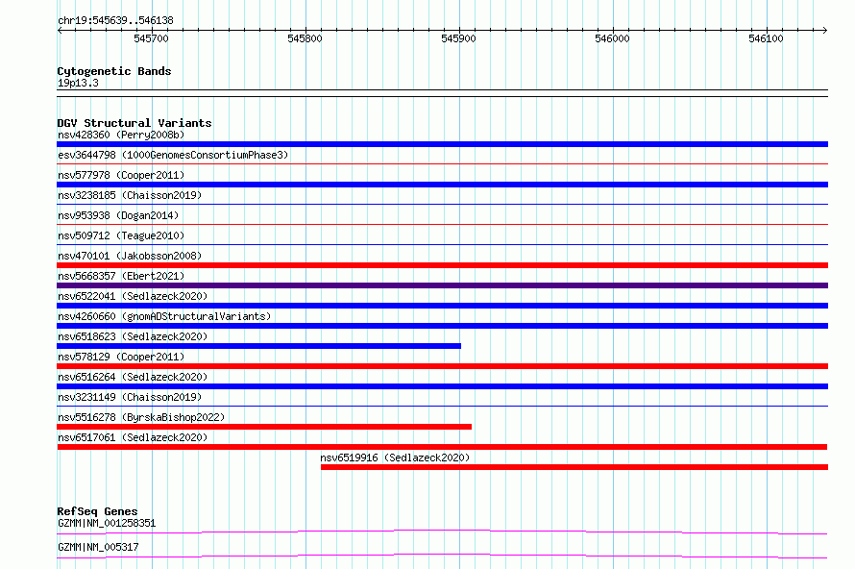Click the DGV Structural Variants track title
Image resolution: width=855 pixels, height=569 pixels.
pyautogui.click(x=134, y=123)
